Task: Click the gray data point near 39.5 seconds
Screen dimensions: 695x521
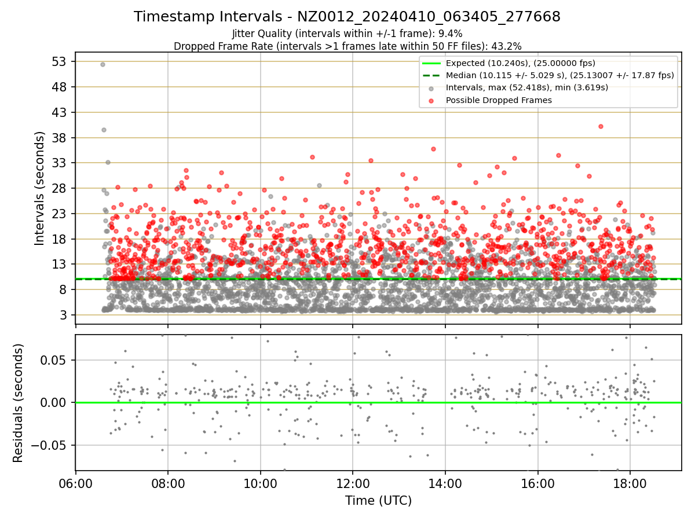Action: click(104, 130)
